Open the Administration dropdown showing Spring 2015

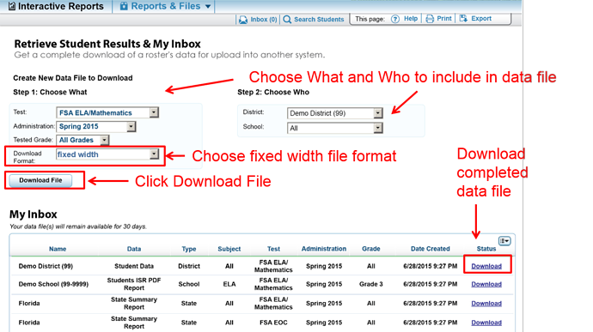click(x=96, y=126)
